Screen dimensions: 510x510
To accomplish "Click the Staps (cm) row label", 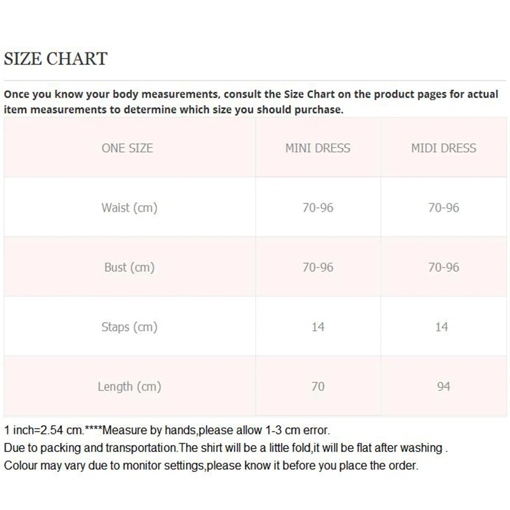I will pyautogui.click(x=129, y=327).
